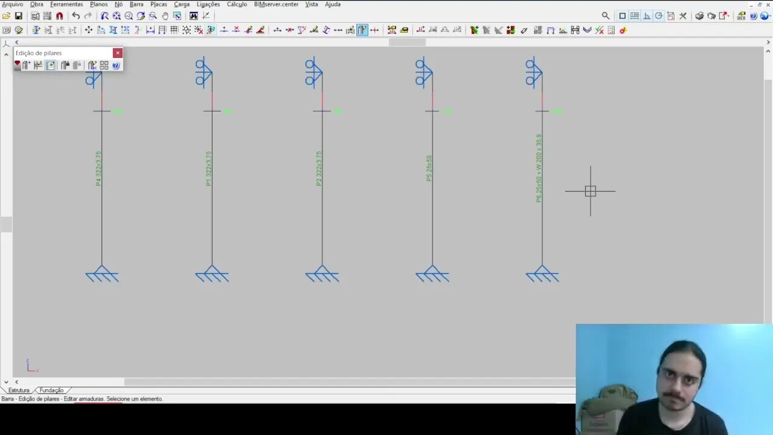Click the highlighted edit reinforcement icon in panel
Viewport: 773px width, 435px height.
50,65
